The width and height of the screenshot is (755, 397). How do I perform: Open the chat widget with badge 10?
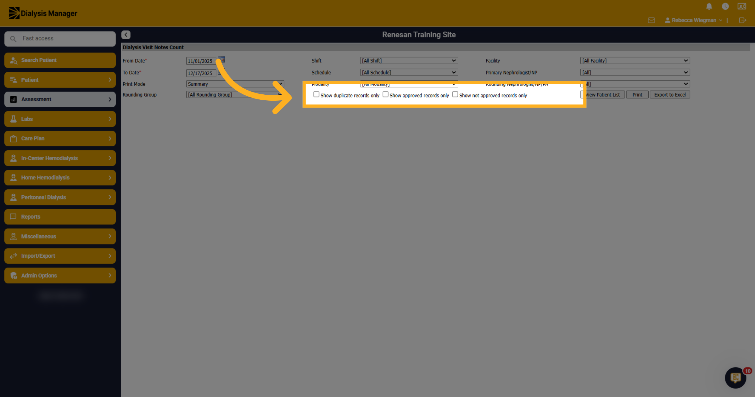(735, 377)
